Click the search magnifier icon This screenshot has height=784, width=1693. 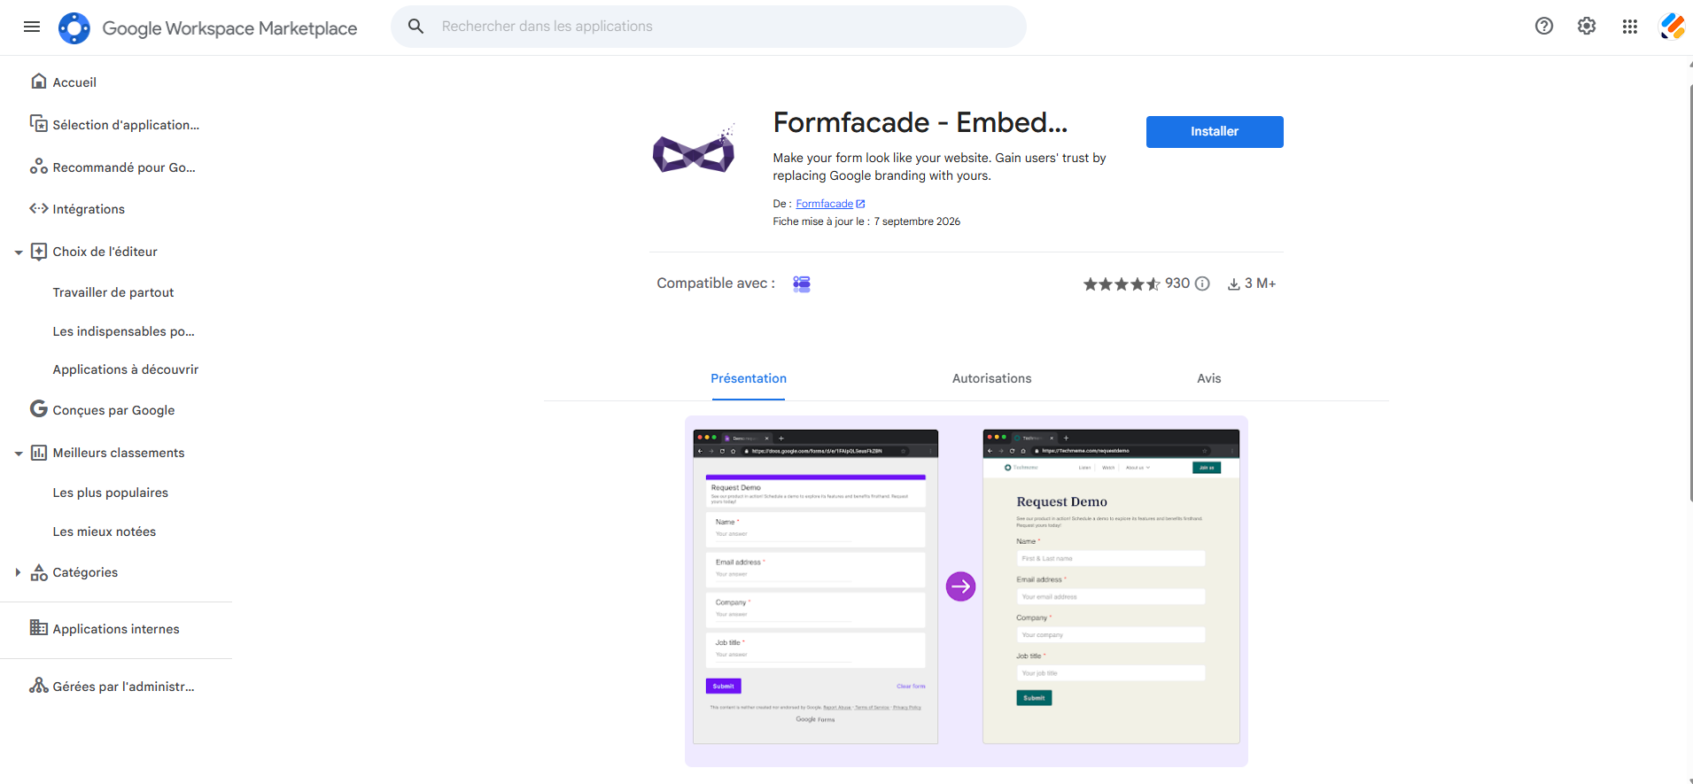[415, 27]
